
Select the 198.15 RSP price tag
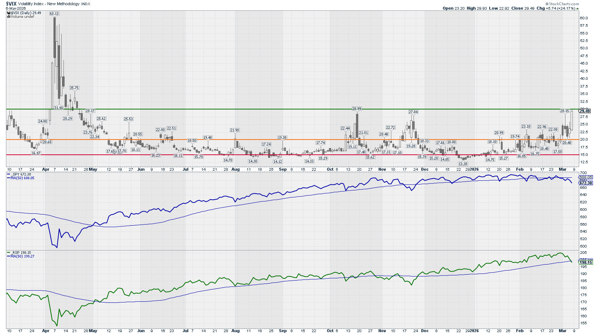click(586, 262)
